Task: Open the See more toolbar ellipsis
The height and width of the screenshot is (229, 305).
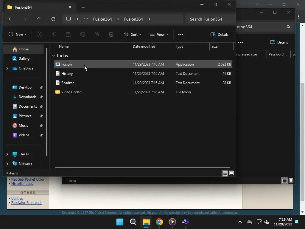Action: pyautogui.click(x=181, y=35)
